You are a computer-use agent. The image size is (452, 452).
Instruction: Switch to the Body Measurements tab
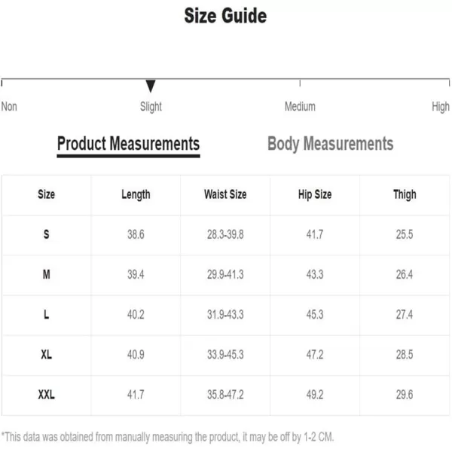pyautogui.click(x=331, y=144)
